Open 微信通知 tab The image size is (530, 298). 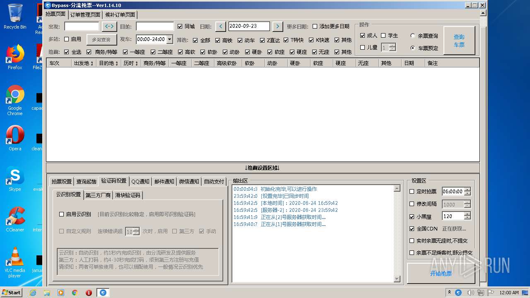pyautogui.click(x=189, y=181)
